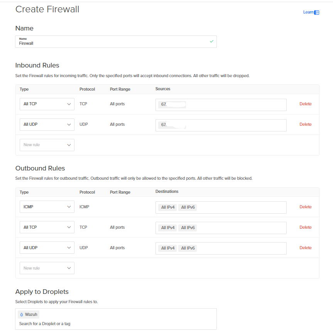The width and height of the screenshot is (333, 334).
Task: Click the Learn documentation icon
Action: coord(317,12)
